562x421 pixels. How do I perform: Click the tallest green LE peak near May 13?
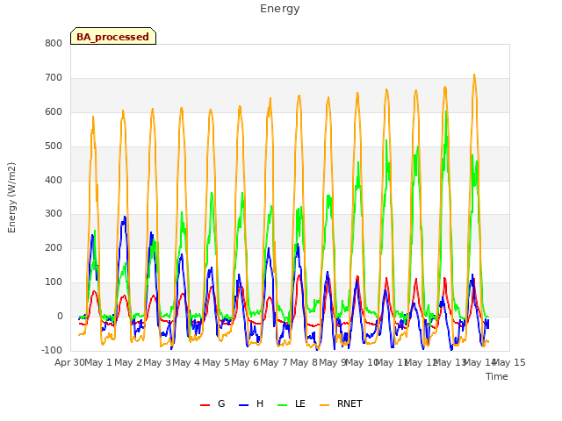(446, 111)
